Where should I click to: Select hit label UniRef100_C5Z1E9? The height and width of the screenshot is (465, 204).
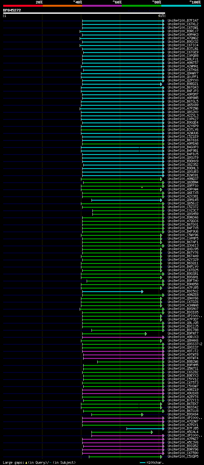coord(183,136)
